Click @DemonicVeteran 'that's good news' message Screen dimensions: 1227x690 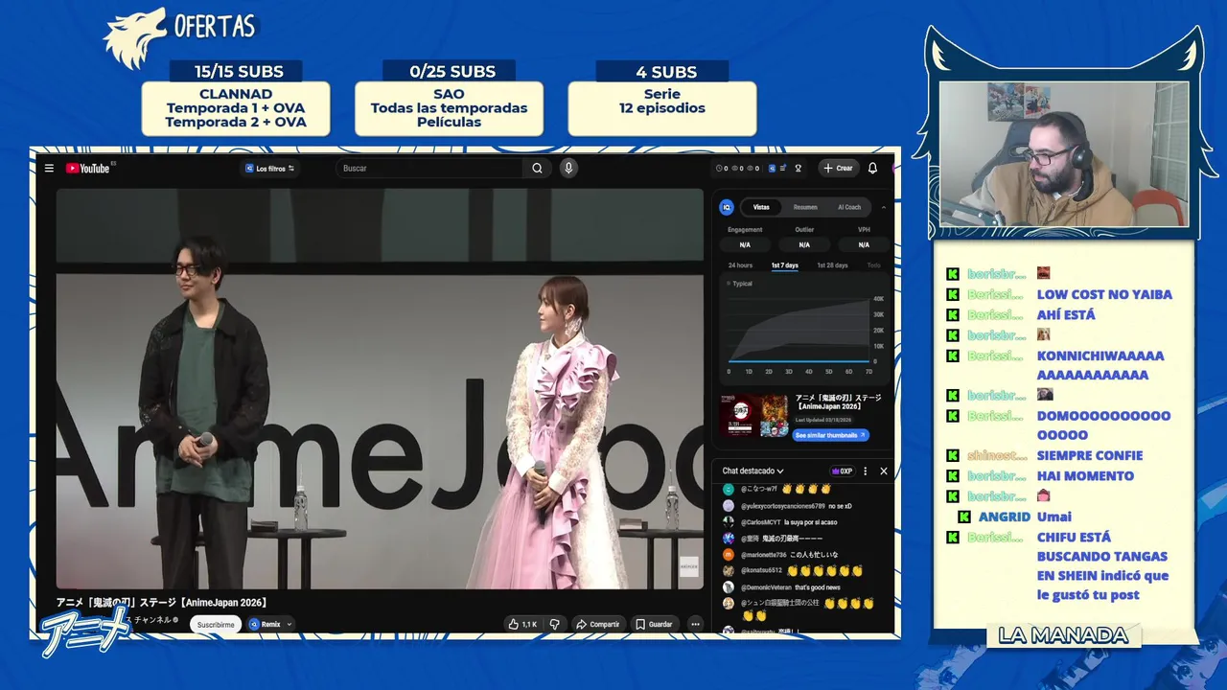tap(782, 587)
